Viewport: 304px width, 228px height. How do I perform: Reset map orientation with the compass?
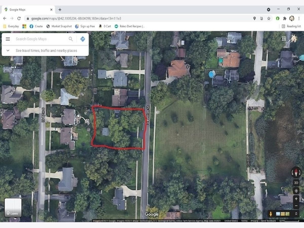pyautogui.click(x=296, y=173)
